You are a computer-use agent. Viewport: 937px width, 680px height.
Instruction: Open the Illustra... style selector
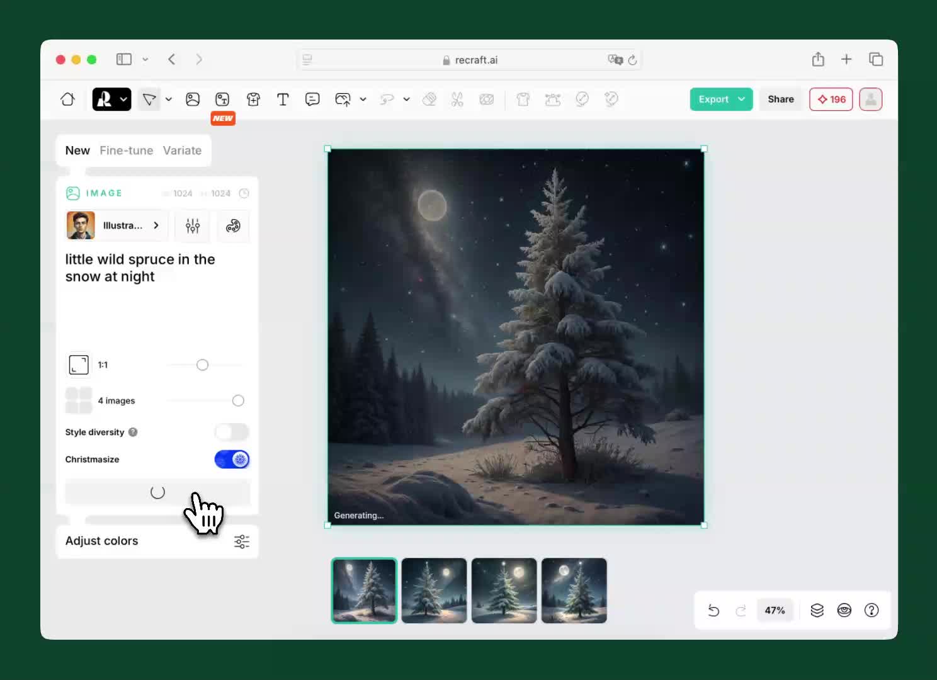coord(116,225)
